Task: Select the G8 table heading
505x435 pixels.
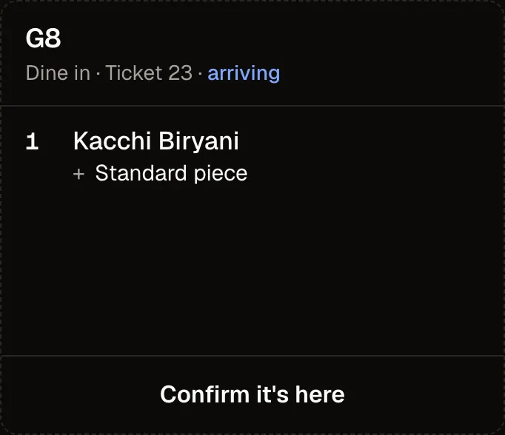Action: click(43, 38)
